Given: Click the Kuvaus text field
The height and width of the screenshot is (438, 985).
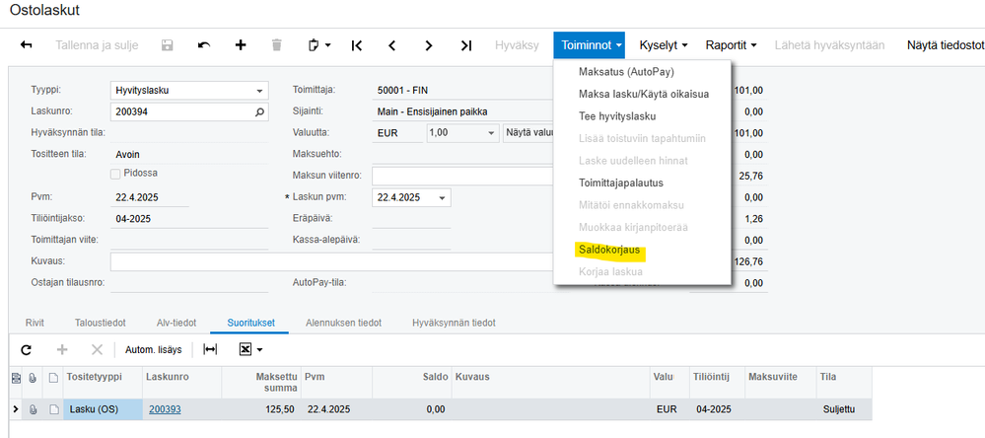Looking at the screenshot, I should pos(331,261).
